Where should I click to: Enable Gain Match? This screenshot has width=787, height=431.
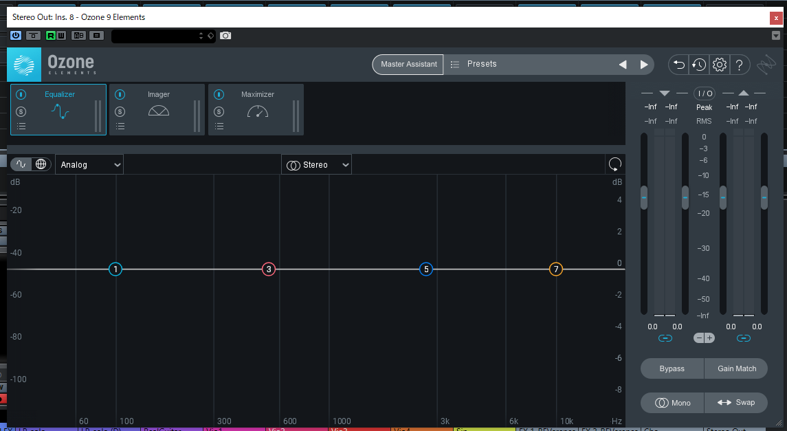736,368
